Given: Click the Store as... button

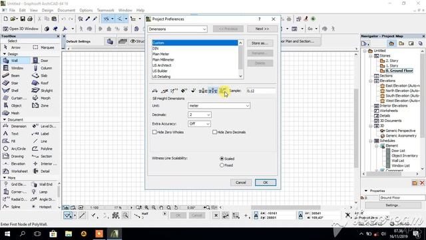Looking at the screenshot, I should pyautogui.click(x=260, y=43).
